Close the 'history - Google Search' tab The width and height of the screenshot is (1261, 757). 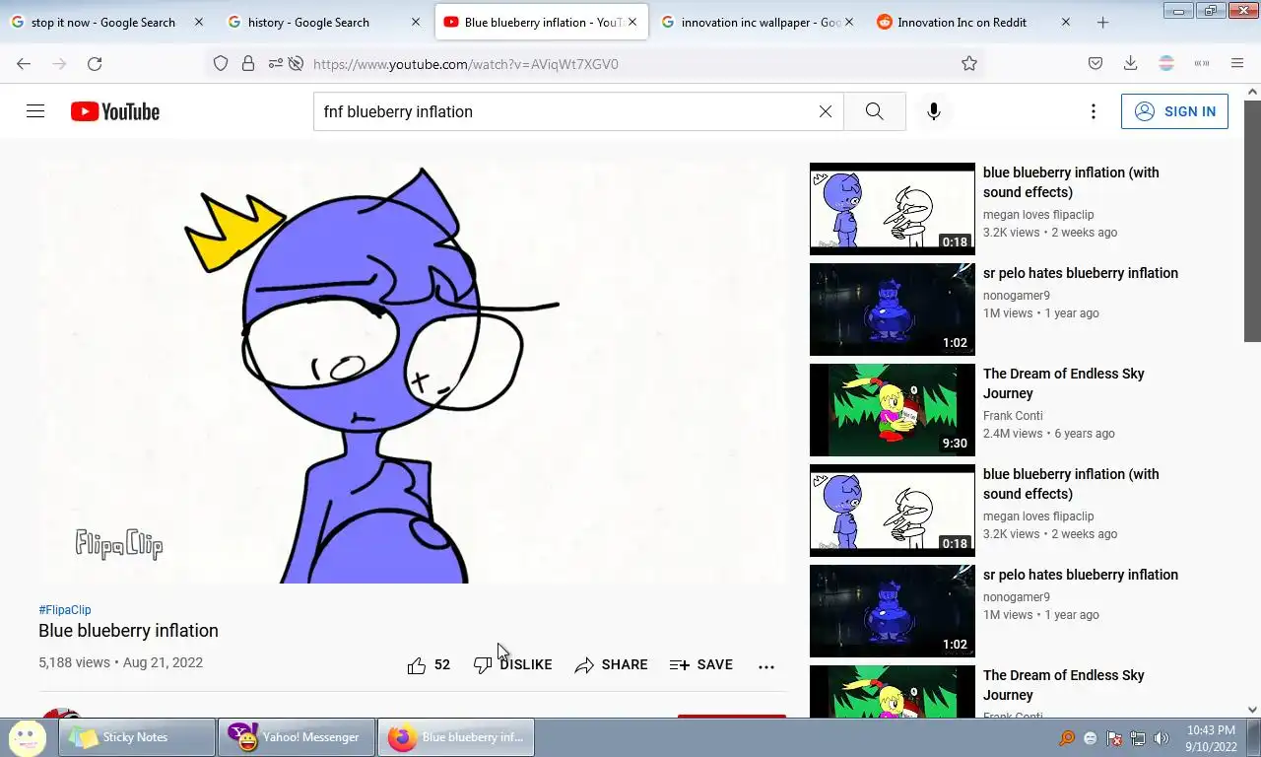[415, 22]
